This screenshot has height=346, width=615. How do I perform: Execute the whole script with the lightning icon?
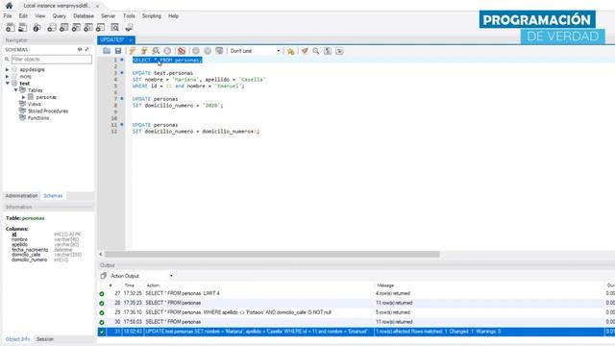click(x=133, y=51)
